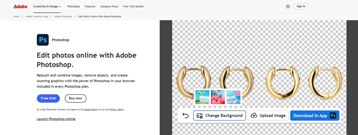
Task: Click the Upload Image button
Action: [268, 116]
